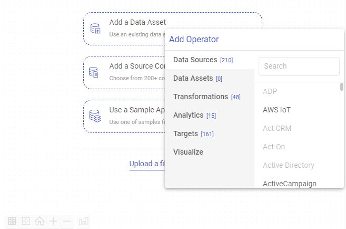Zoom out with the minus icon
The width and height of the screenshot is (346, 229).
pos(67,221)
